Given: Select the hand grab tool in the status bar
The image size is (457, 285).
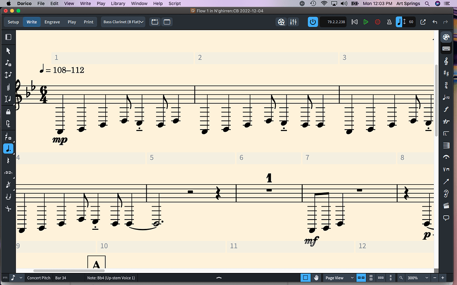Looking at the screenshot, I should point(316,277).
